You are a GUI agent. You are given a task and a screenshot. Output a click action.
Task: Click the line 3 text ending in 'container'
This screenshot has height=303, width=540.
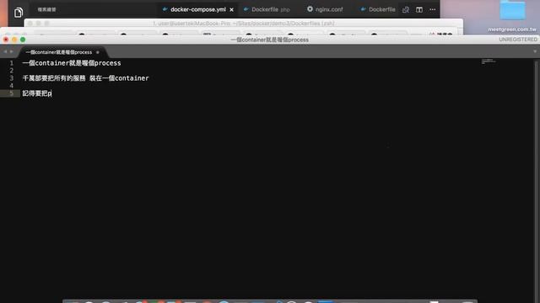point(85,78)
